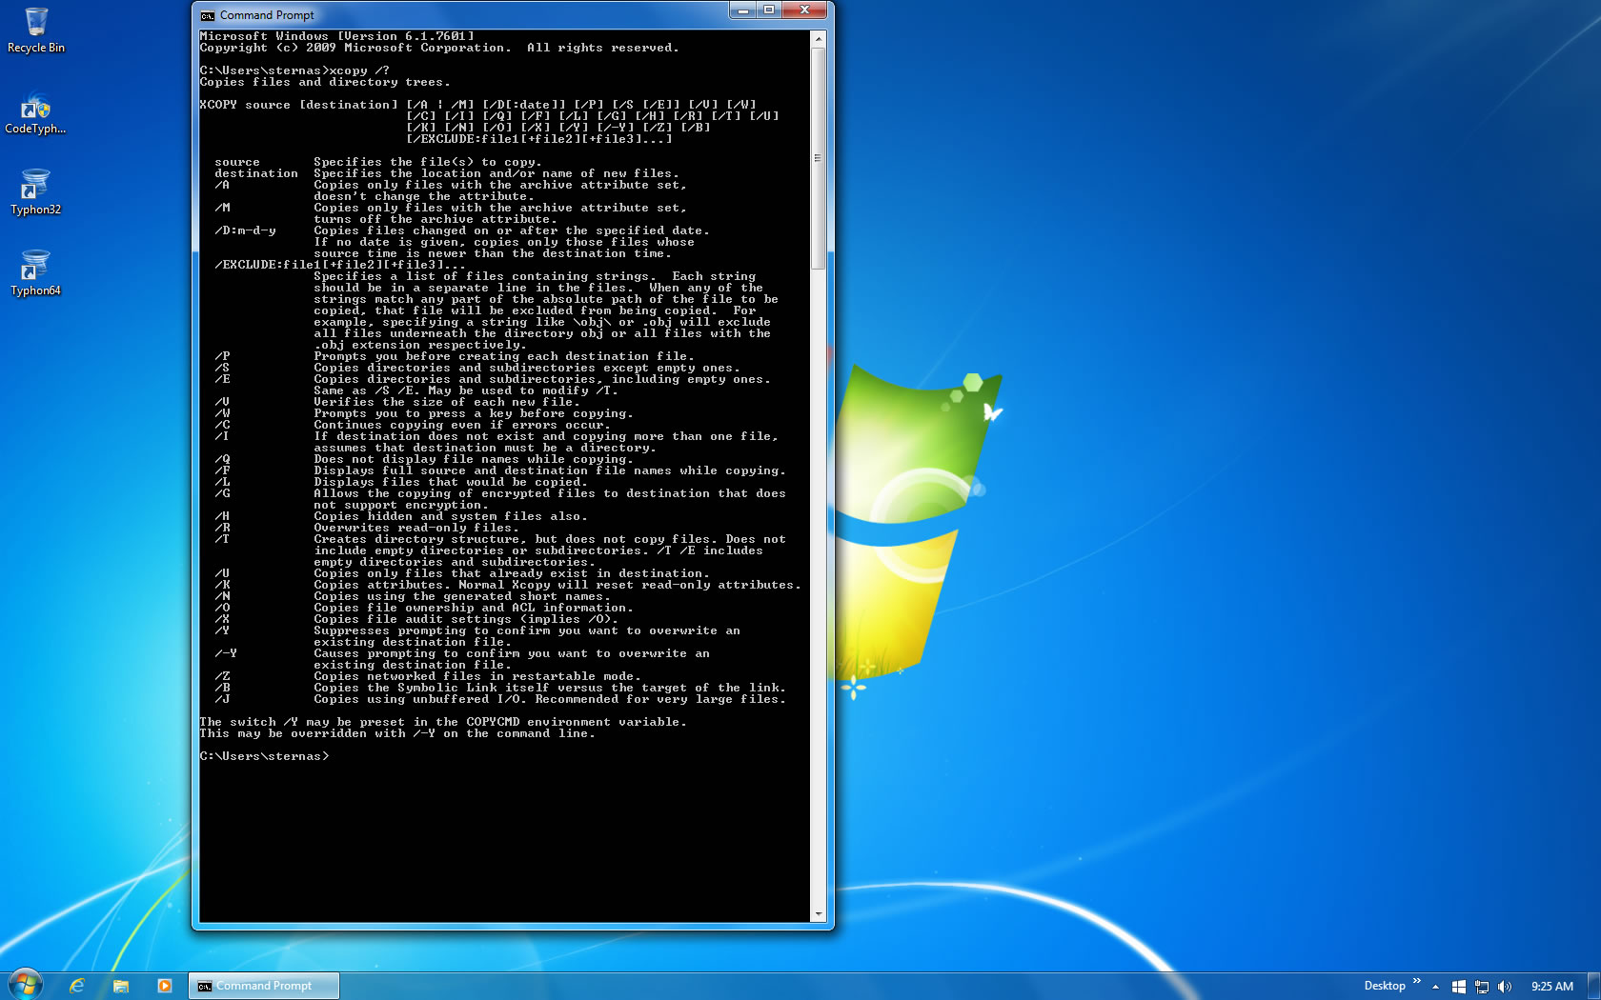Screen dimensions: 1601x1000
Task: Expand the Desktop toolbar chevron
Action: (x=1416, y=981)
